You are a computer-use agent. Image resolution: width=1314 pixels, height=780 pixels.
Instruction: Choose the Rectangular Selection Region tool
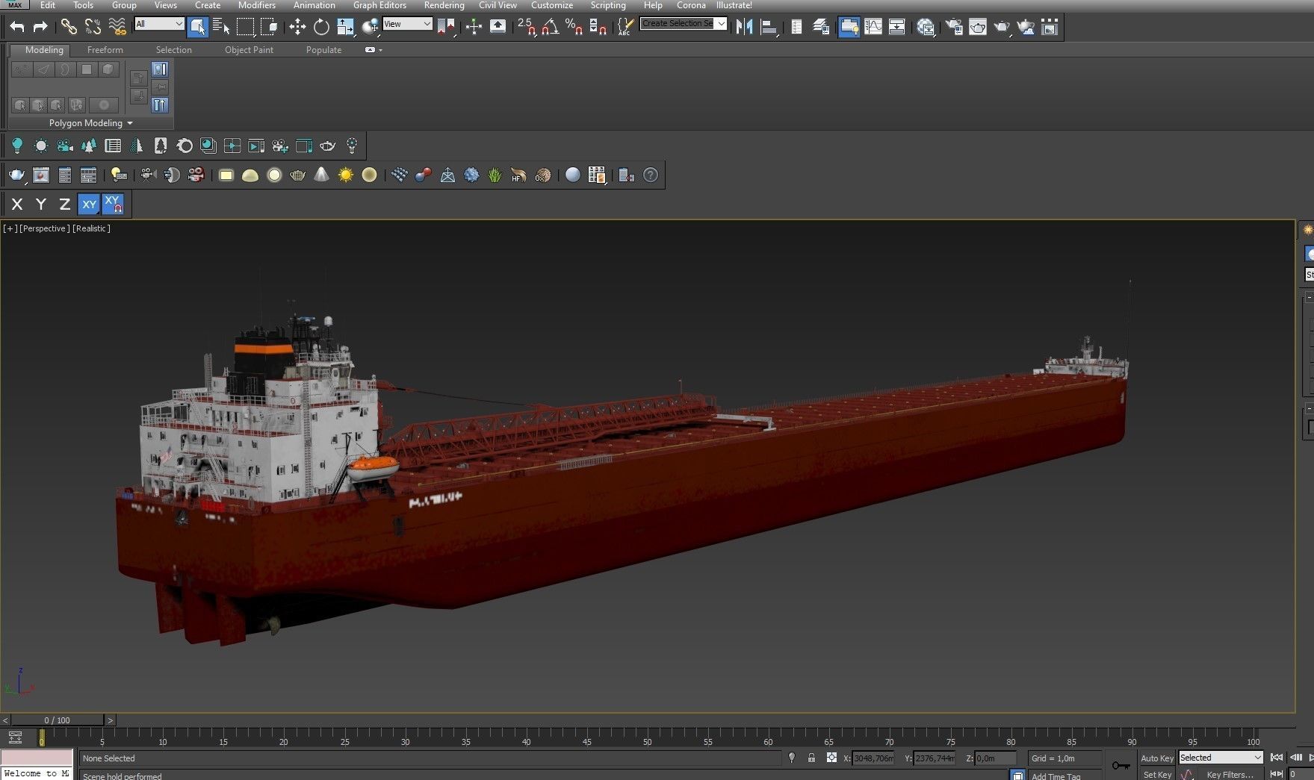(245, 27)
